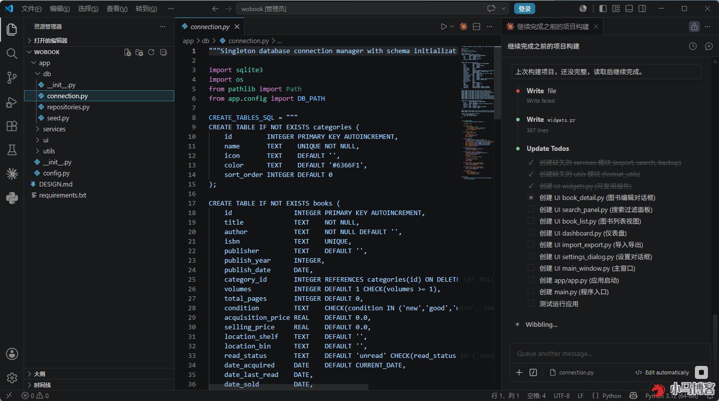Open the Testing flask view
This screenshot has width=719, height=401.
(x=12, y=150)
